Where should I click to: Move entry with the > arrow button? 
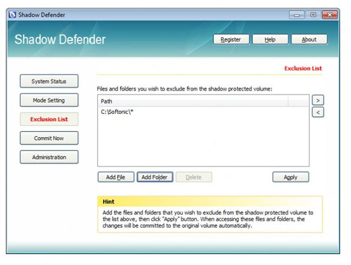(318, 100)
